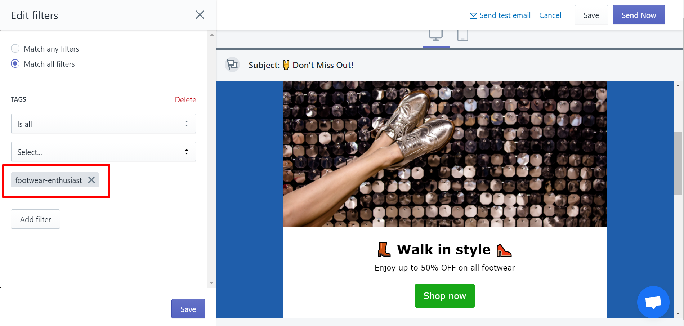
Task: Click the email preview scroll down arrow
Action: [x=678, y=313]
